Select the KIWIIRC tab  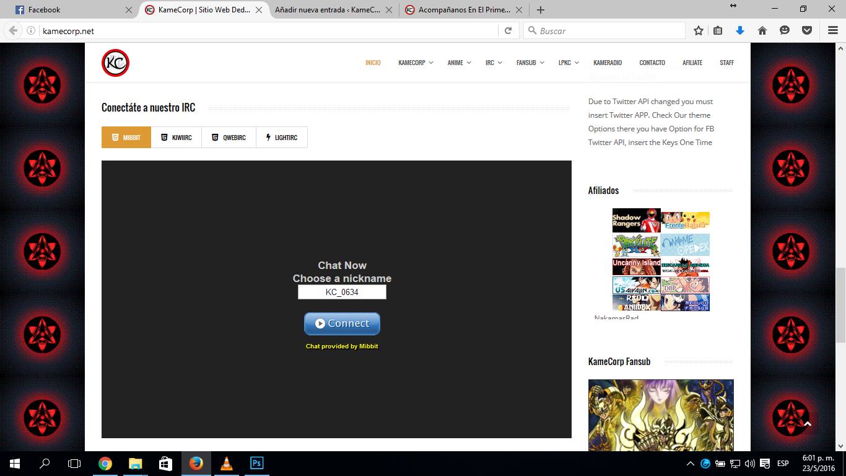(x=176, y=138)
